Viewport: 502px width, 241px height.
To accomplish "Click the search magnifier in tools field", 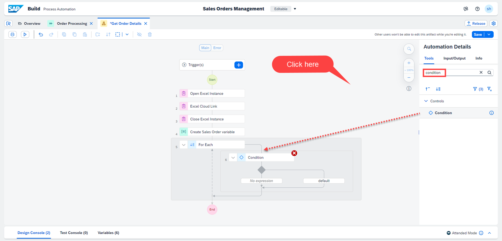I will (489, 72).
